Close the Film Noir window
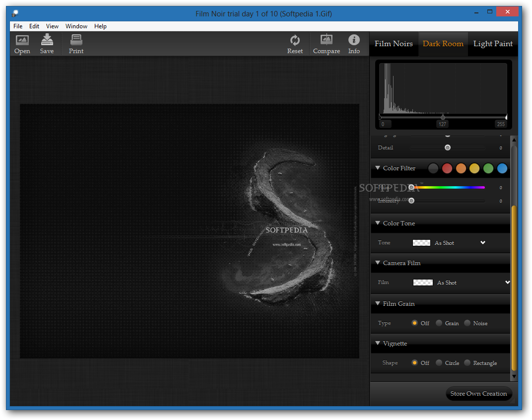The height and width of the screenshot is (420, 532). 507,12
